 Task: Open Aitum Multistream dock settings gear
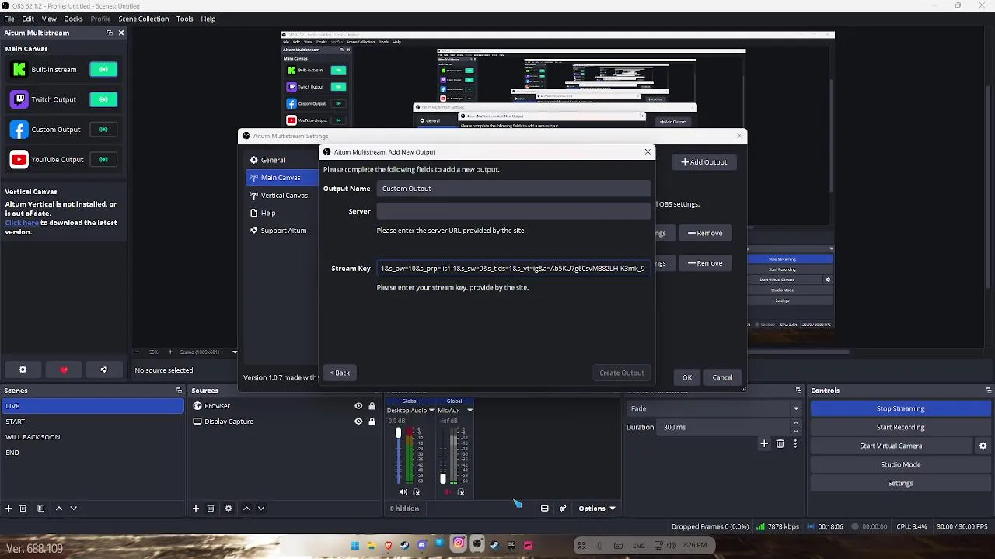pos(23,370)
